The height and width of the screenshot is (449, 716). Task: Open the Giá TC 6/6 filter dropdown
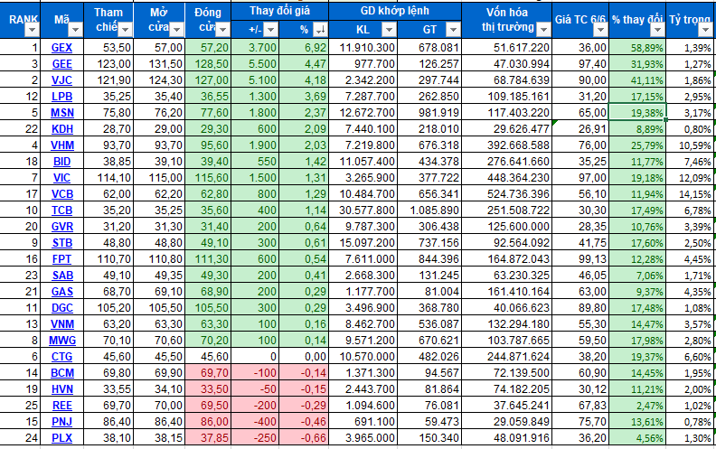click(x=600, y=30)
